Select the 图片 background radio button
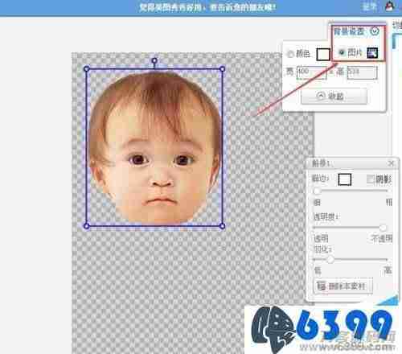 click(x=342, y=52)
